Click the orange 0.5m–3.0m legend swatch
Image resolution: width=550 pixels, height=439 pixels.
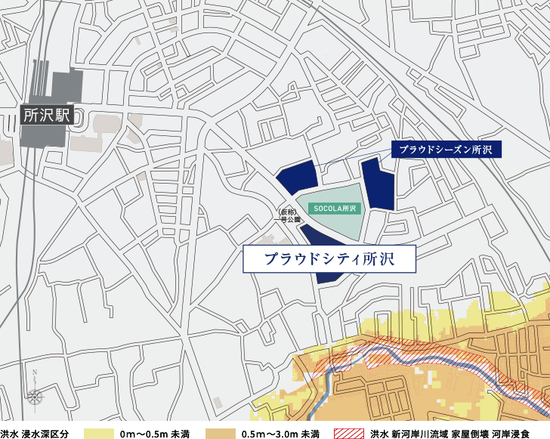221,434
